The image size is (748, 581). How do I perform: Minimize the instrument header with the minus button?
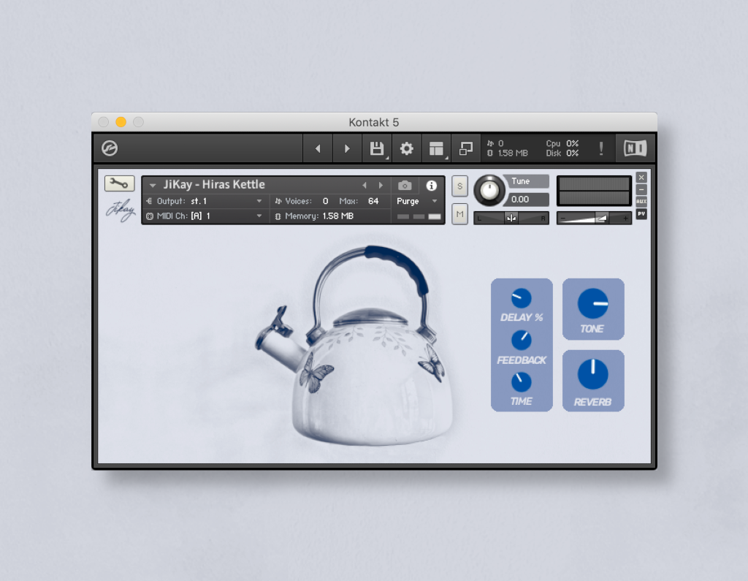pyautogui.click(x=641, y=189)
